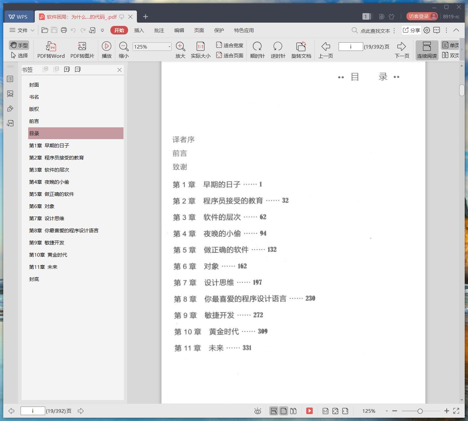Open a new tab with plus button
Screen dimensions: 468x421
146,16
